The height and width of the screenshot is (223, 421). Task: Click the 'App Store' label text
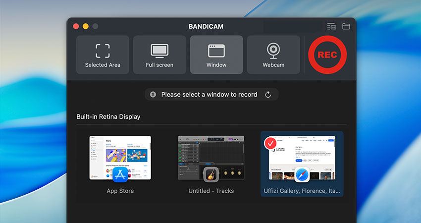[x=120, y=191]
